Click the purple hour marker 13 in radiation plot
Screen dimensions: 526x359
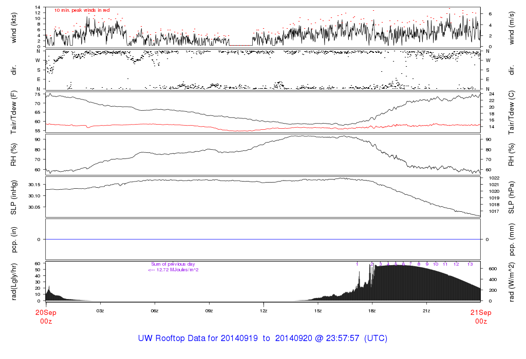point(470,264)
